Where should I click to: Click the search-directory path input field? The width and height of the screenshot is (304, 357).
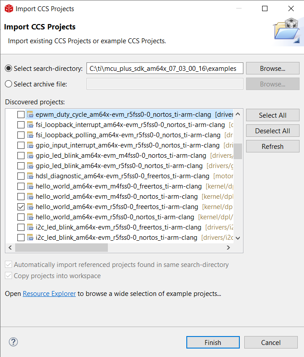click(164, 68)
